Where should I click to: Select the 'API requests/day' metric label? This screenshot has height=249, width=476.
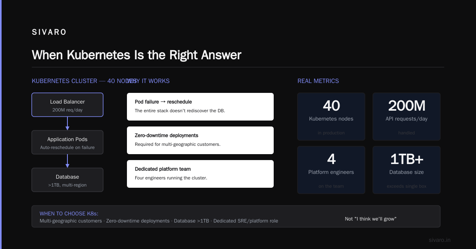pyautogui.click(x=407, y=119)
